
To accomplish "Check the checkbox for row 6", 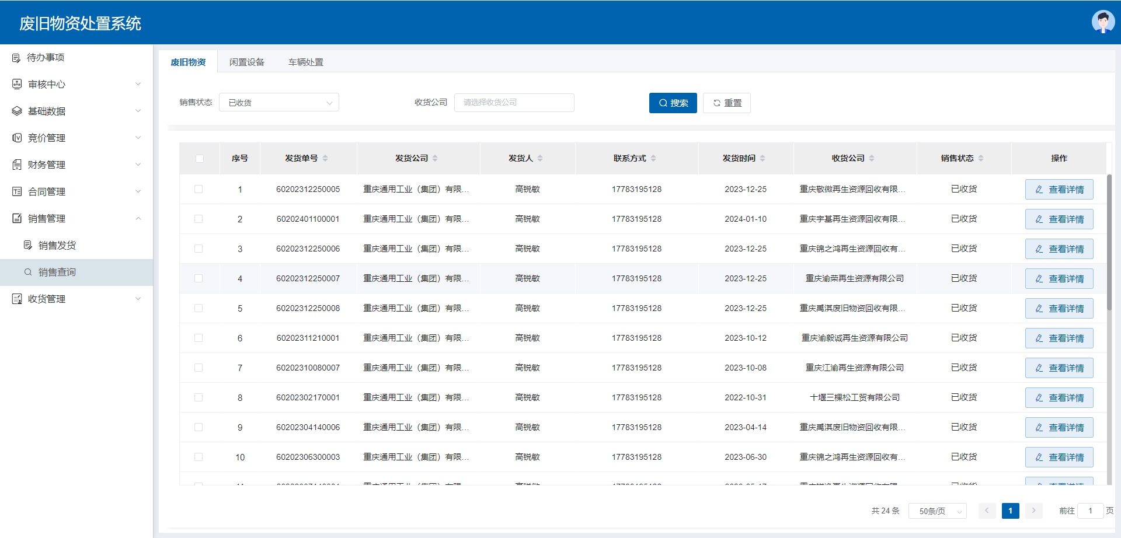I will point(199,338).
